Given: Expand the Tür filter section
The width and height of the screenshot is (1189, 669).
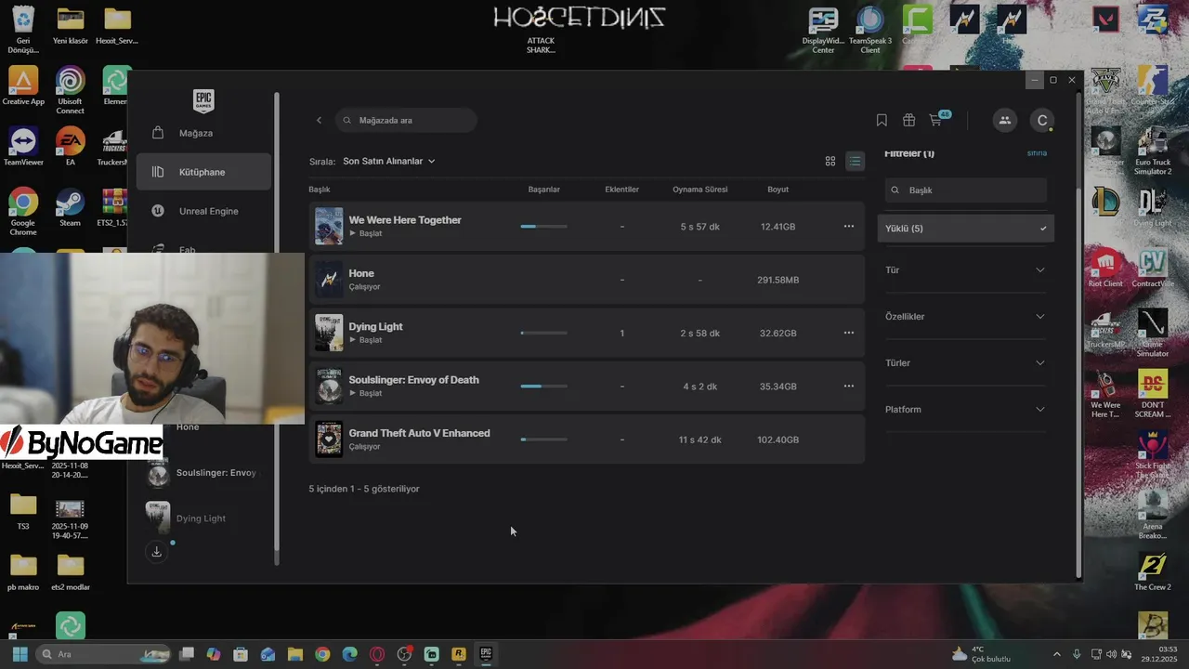Looking at the screenshot, I should [965, 269].
